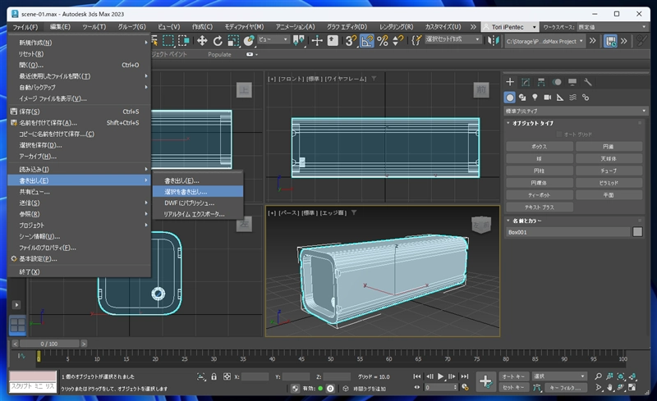This screenshot has height=401, width=657.
Task: Toggle Auto Key mode button
Action: pos(514,376)
